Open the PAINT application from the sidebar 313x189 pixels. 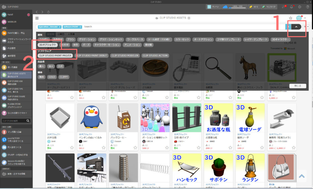point(16,15)
